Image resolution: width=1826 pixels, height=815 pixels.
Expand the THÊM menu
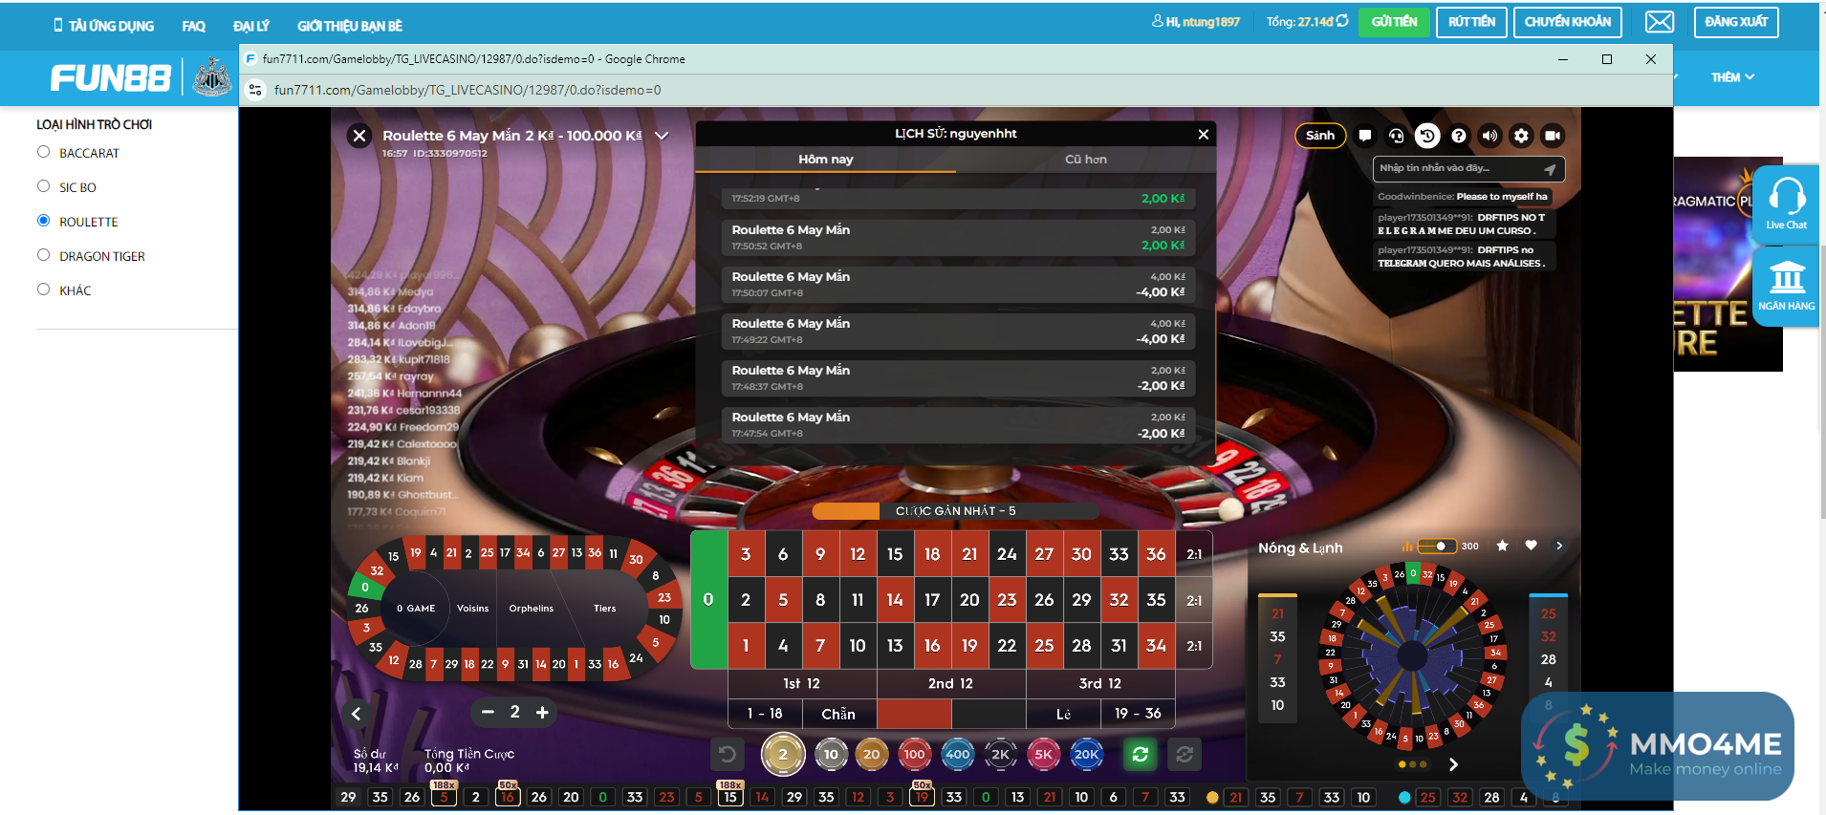pos(1732,77)
